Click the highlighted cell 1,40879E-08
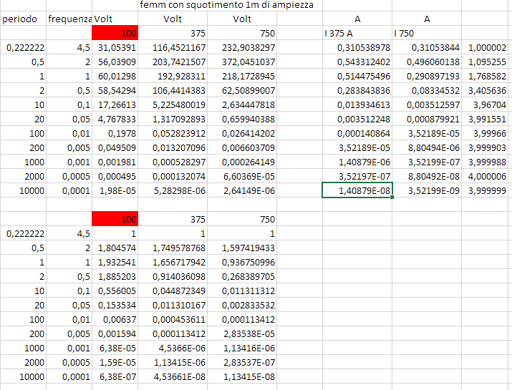The height and width of the screenshot is (390, 512). [357, 190]
